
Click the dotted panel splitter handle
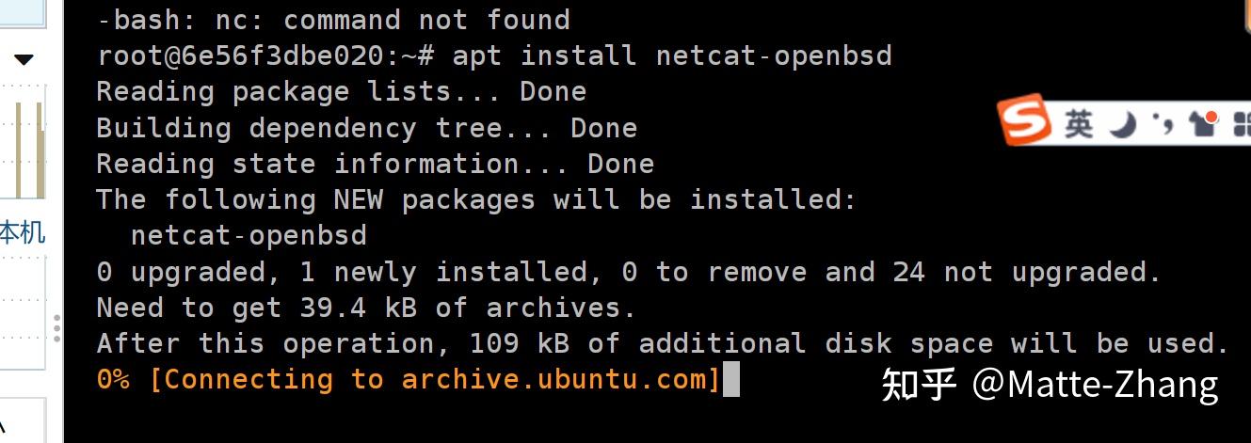point(57,327)
